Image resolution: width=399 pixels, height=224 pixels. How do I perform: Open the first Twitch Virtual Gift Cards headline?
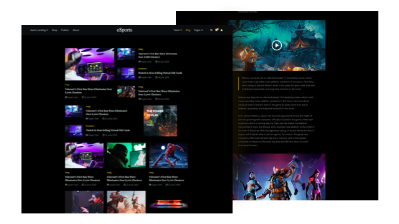tap(160, 73)
